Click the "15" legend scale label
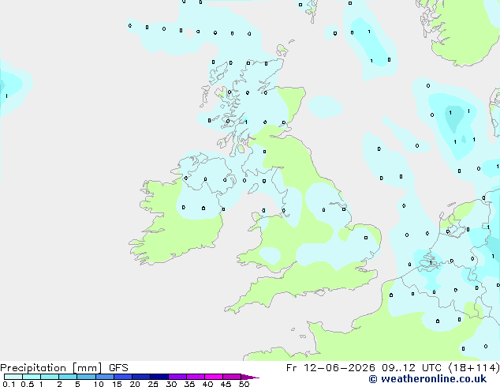This screenshot has width=500, height=387. click(117, 384)
